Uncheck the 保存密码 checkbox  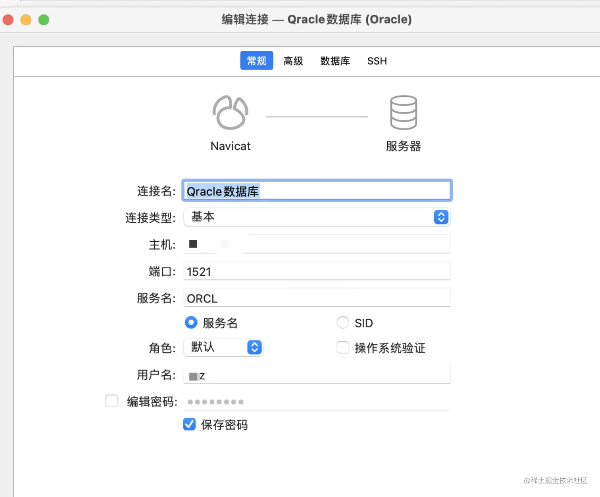[x=189, y=424]
